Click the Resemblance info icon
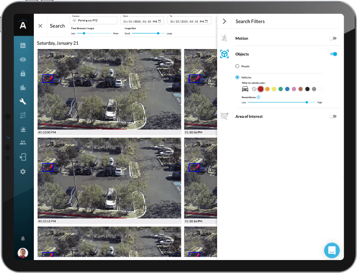 258,97
